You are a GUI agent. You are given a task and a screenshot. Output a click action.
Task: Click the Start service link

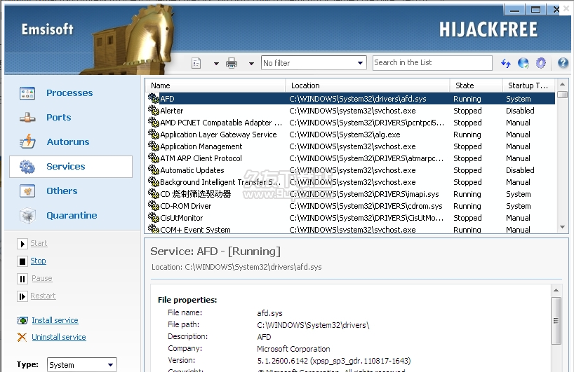point(39,243)
